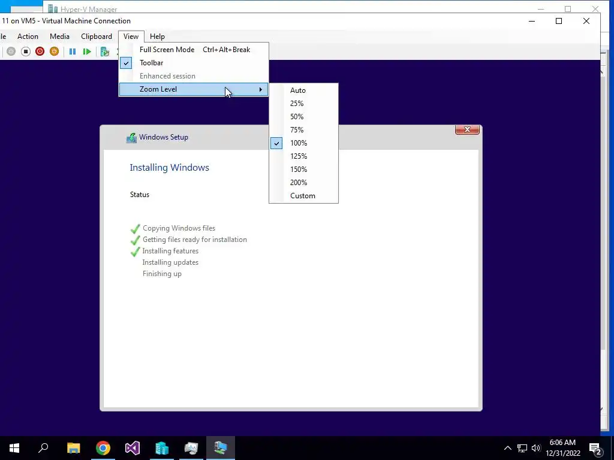Screen dimensions: 614x460
Task: Select the checked 100% zoom option
Action: pos(303,143)
